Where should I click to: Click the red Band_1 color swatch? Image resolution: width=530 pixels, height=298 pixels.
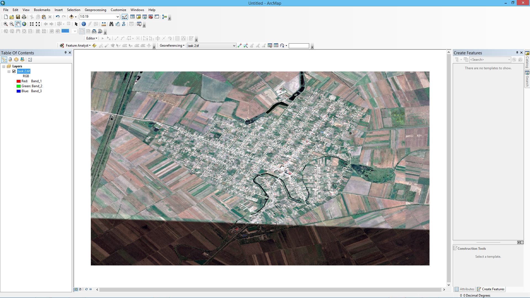pyautogui.click(x=18, y=81)
